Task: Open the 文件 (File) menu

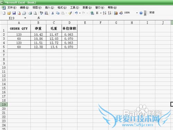Action: point(12,8)
